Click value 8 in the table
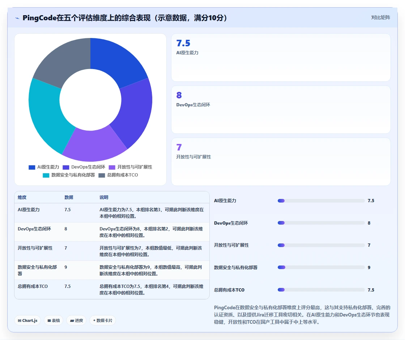 (x=66, y=229)
